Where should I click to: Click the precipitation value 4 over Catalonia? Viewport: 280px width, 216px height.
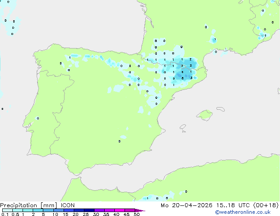182,72
